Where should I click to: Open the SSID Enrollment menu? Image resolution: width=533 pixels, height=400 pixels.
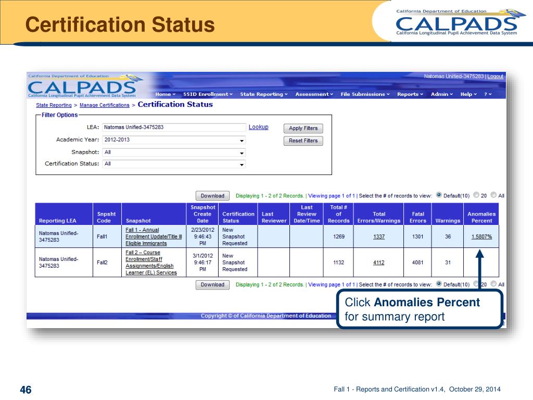coord(208,94)
